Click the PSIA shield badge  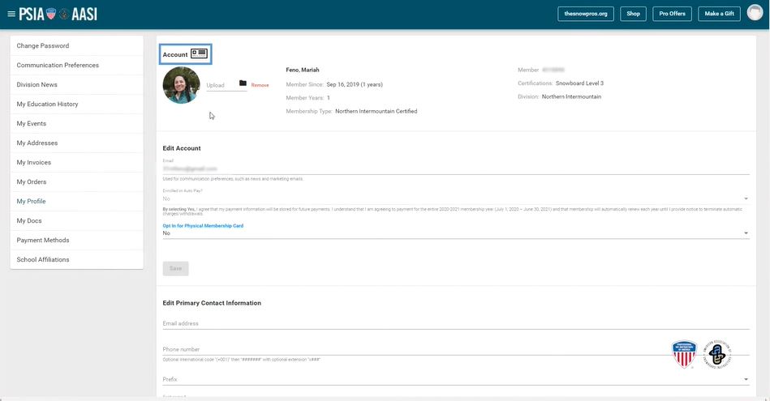(684, 354)
